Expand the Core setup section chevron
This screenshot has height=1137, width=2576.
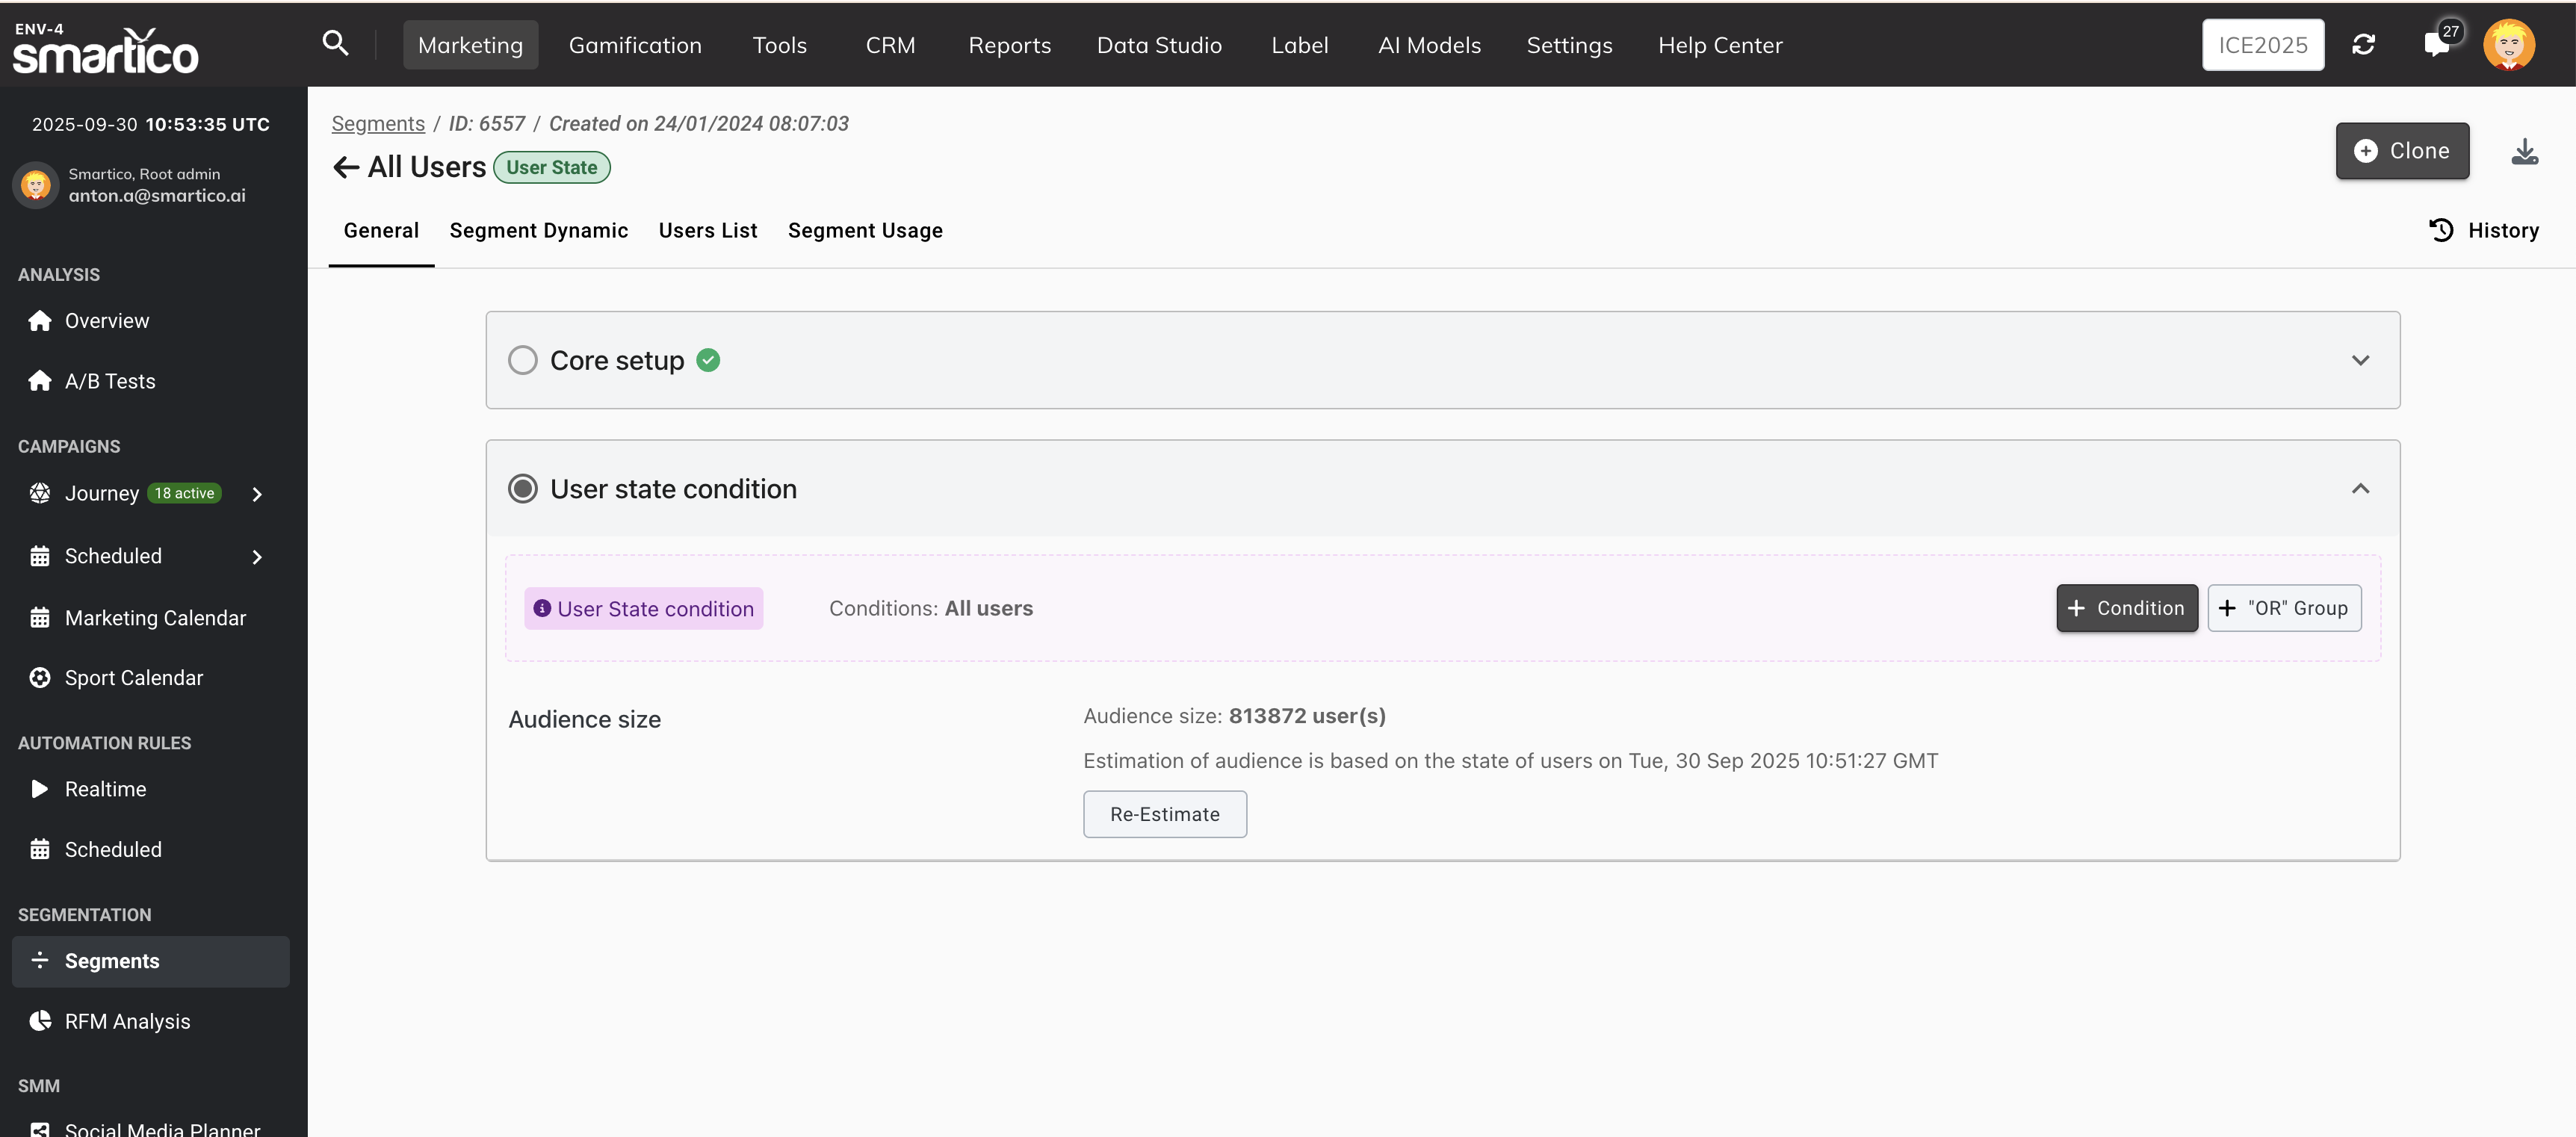coord(2360,360)
